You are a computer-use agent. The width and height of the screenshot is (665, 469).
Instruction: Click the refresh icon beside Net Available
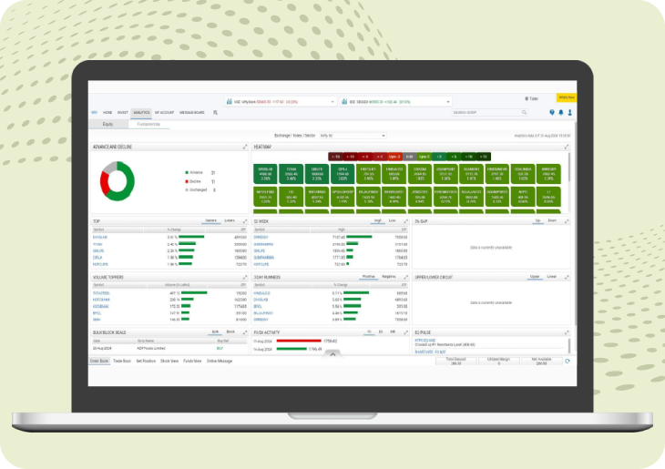pyautogui.click(x=568, y=361)
